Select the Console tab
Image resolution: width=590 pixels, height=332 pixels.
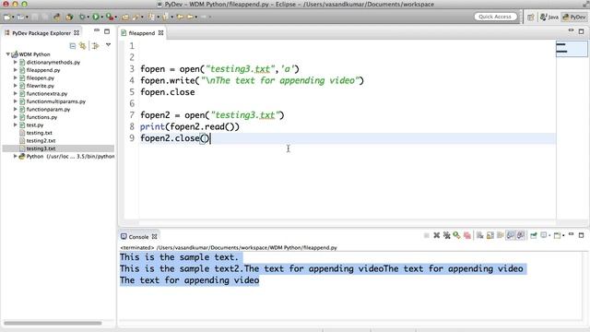(x=138, y=237)
